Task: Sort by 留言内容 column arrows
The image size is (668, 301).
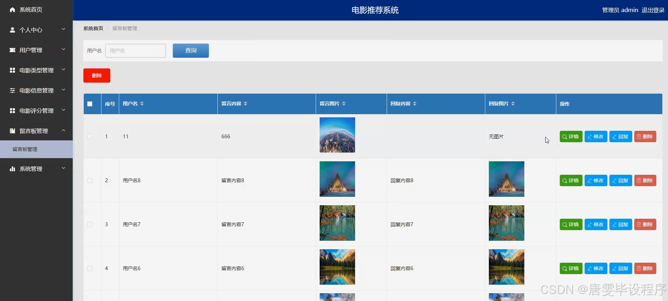Action: (245, 104)
